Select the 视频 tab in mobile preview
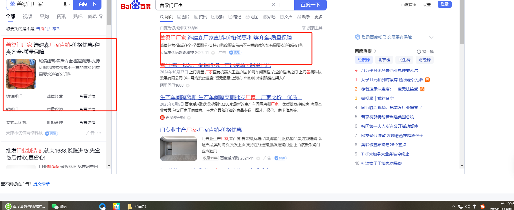 tap(28, 17)
